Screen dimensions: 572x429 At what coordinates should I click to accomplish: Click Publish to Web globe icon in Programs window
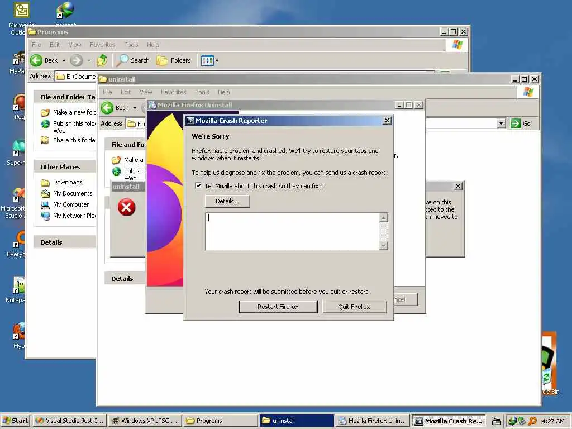pos(45,124)
